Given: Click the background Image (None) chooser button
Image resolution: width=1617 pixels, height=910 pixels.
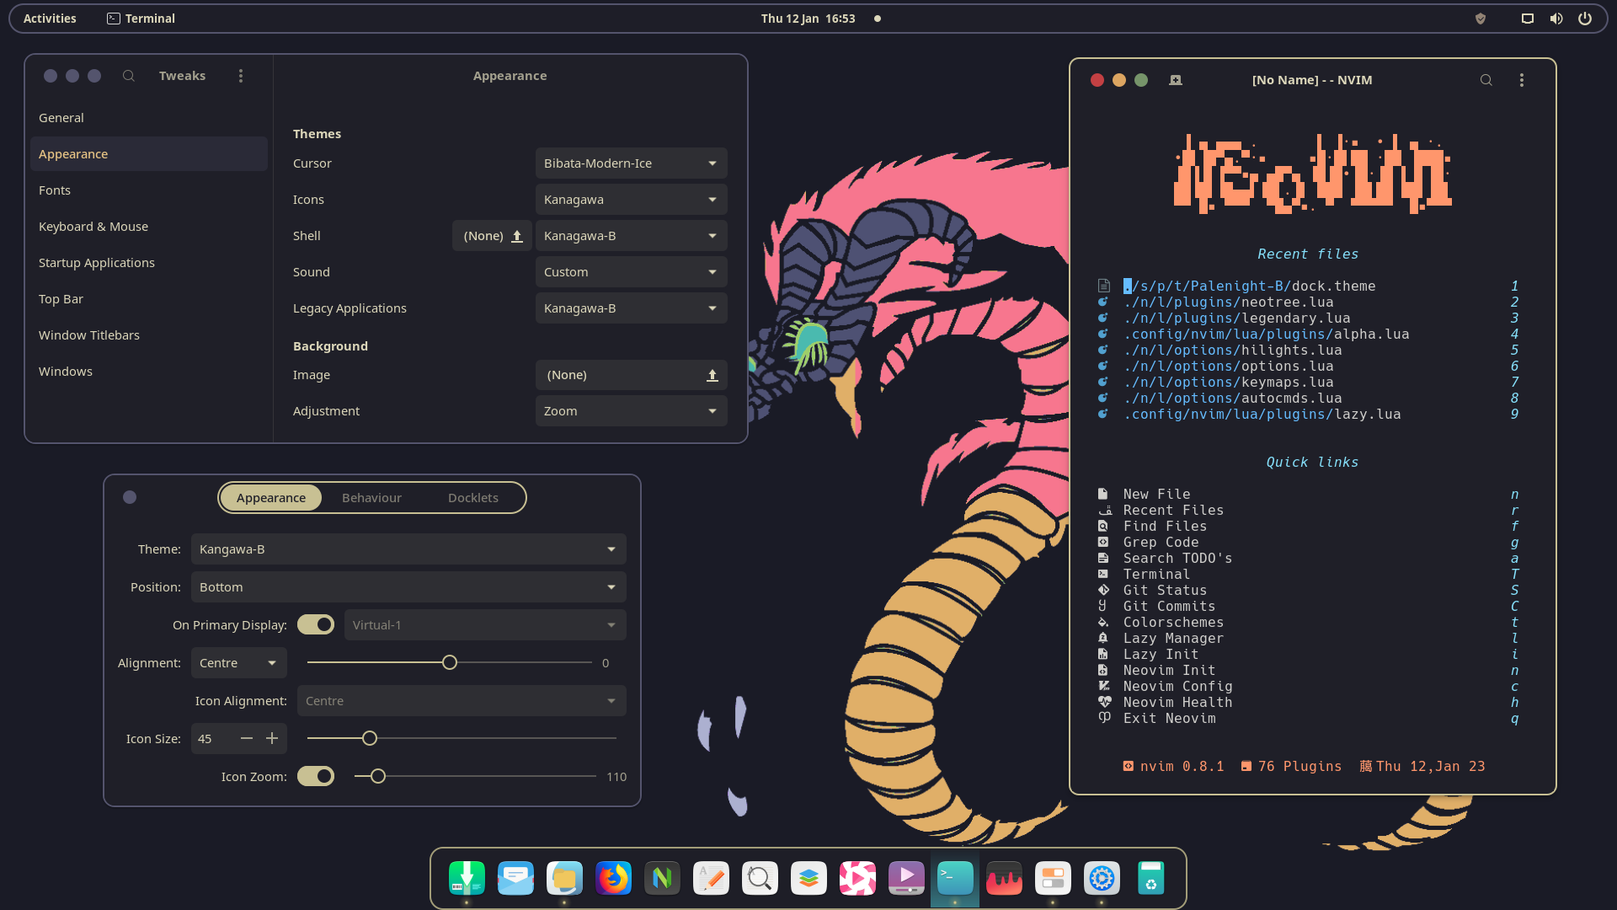Looking at the screenshot, I should click(631, 375).
